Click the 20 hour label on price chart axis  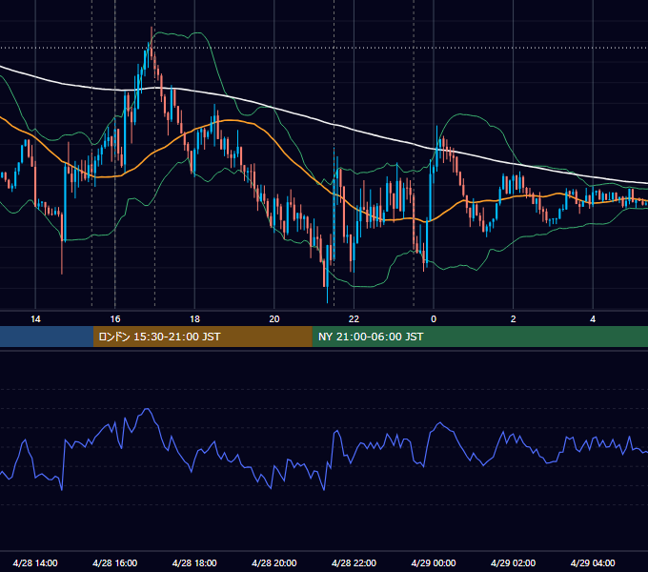[274, 319]
